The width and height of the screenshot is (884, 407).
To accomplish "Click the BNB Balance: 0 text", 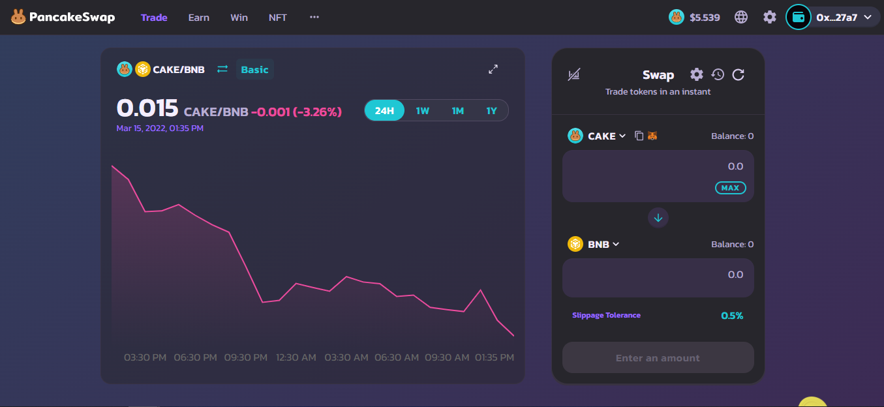I will [732, 245].
